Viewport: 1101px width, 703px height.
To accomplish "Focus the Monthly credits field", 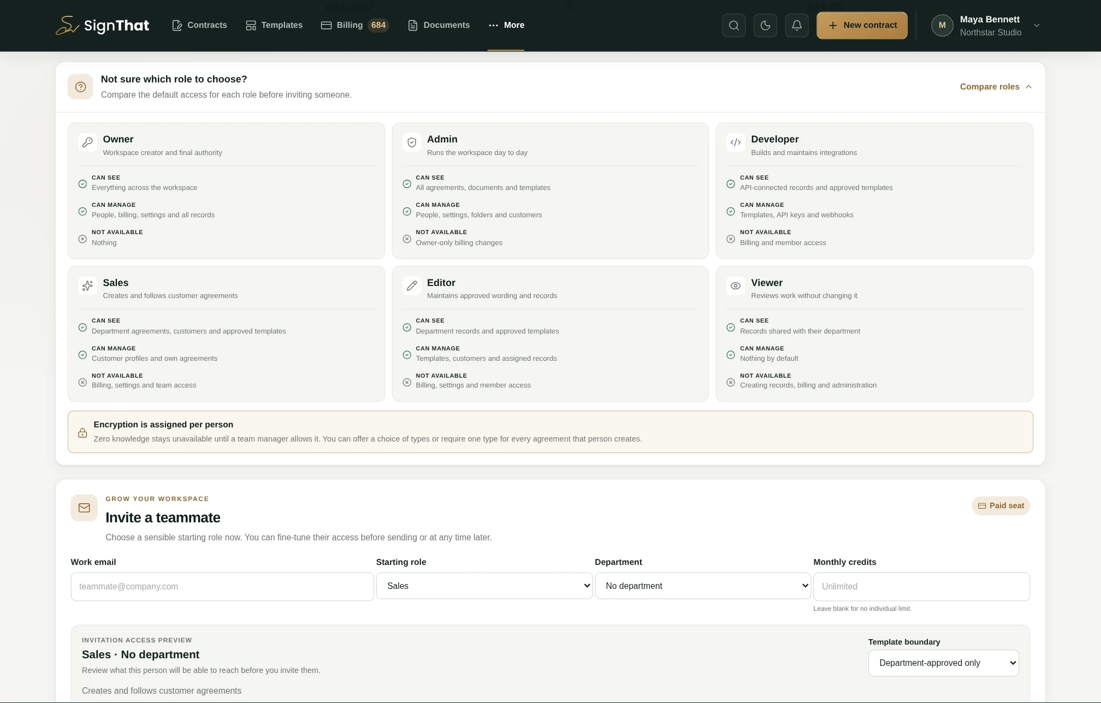I will [x=921, y=586].
